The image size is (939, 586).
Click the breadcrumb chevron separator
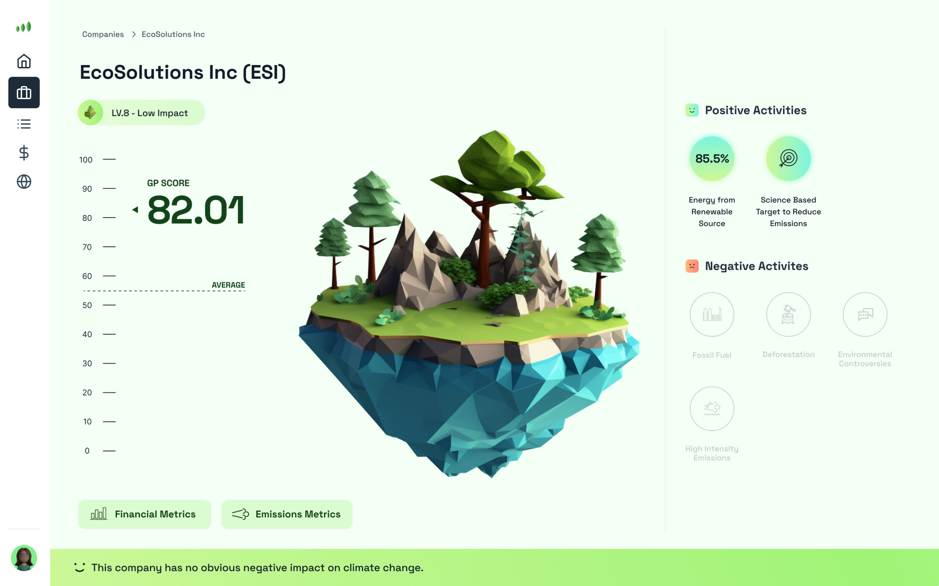[133, 34]
